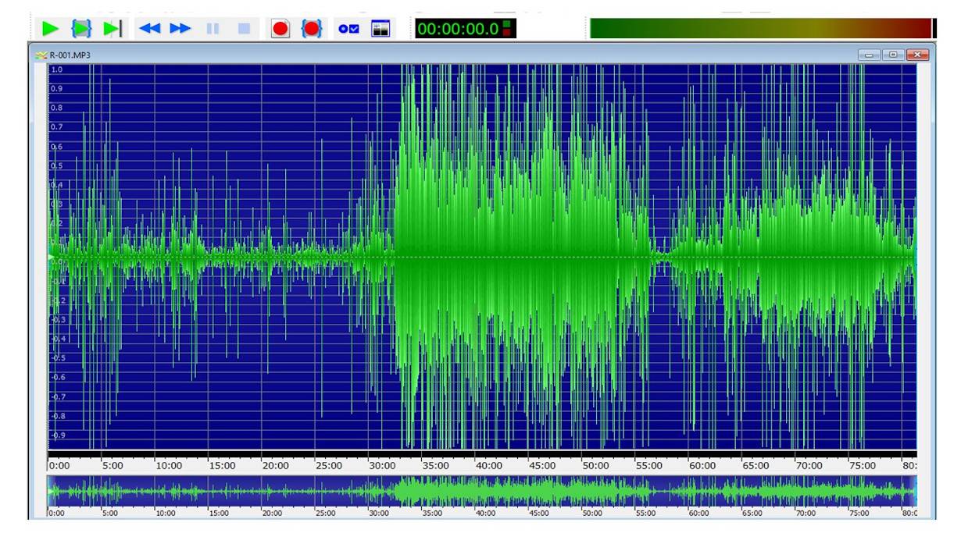This screenshot has height=540, width=961.
Task: Maximize the R-001.MP3 wave window
Action: (893, 55)
